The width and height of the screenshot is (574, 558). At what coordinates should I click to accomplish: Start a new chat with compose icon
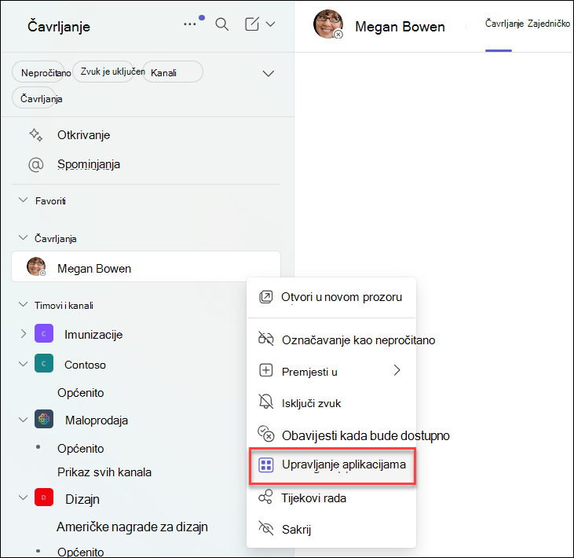252,24
